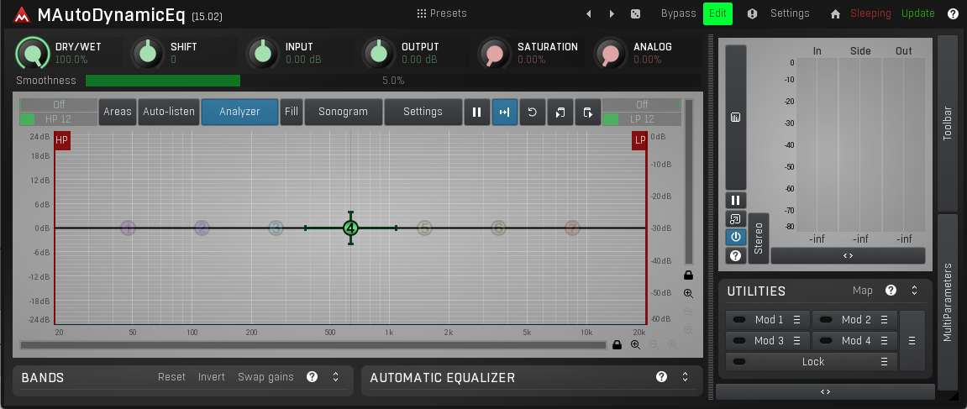Click Reset in the BANDS panel

[171, 377]
